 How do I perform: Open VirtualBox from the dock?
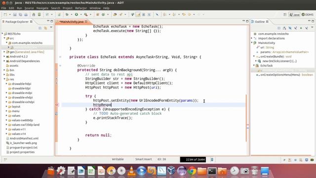(171, 171)
